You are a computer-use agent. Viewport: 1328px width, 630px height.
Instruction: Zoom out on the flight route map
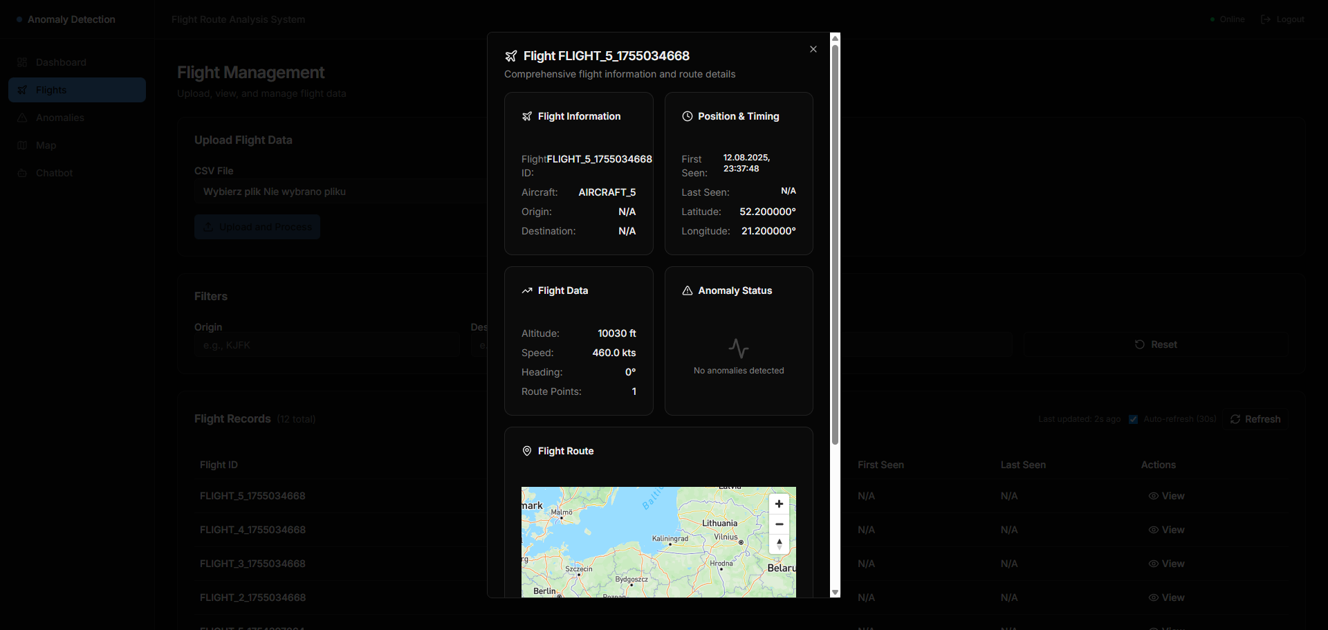(x=780, y=524)
